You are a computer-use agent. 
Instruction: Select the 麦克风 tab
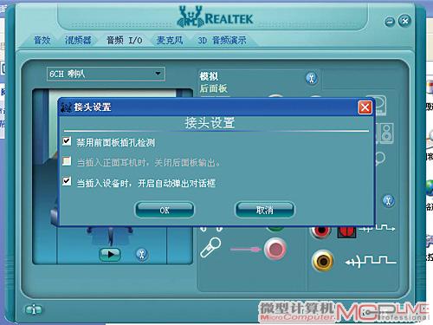[x=170, y=40]
